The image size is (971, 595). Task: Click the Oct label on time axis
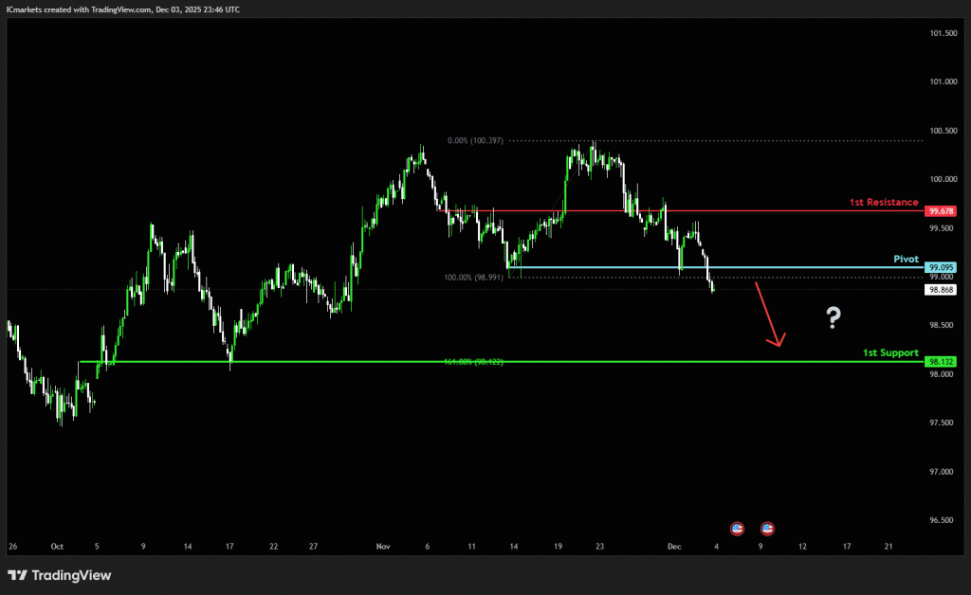56,547
